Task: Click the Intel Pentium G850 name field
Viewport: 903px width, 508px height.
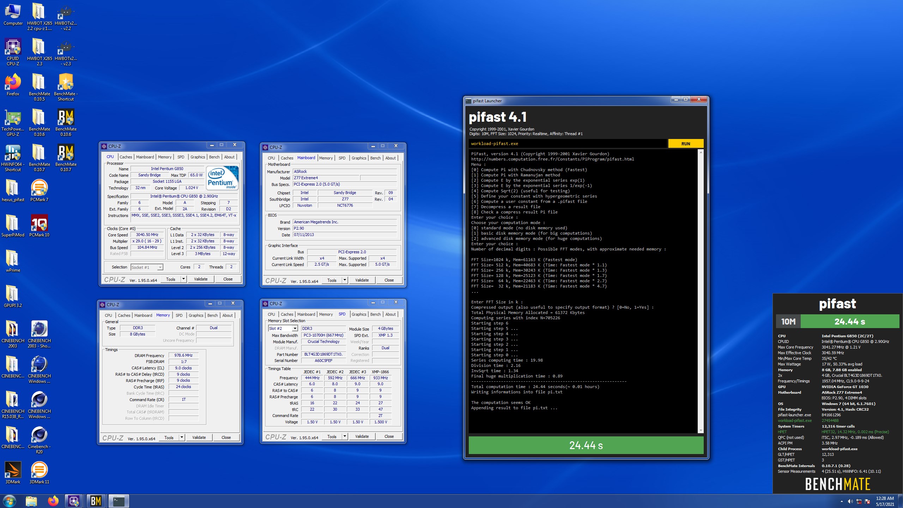Action: [167, 169]
